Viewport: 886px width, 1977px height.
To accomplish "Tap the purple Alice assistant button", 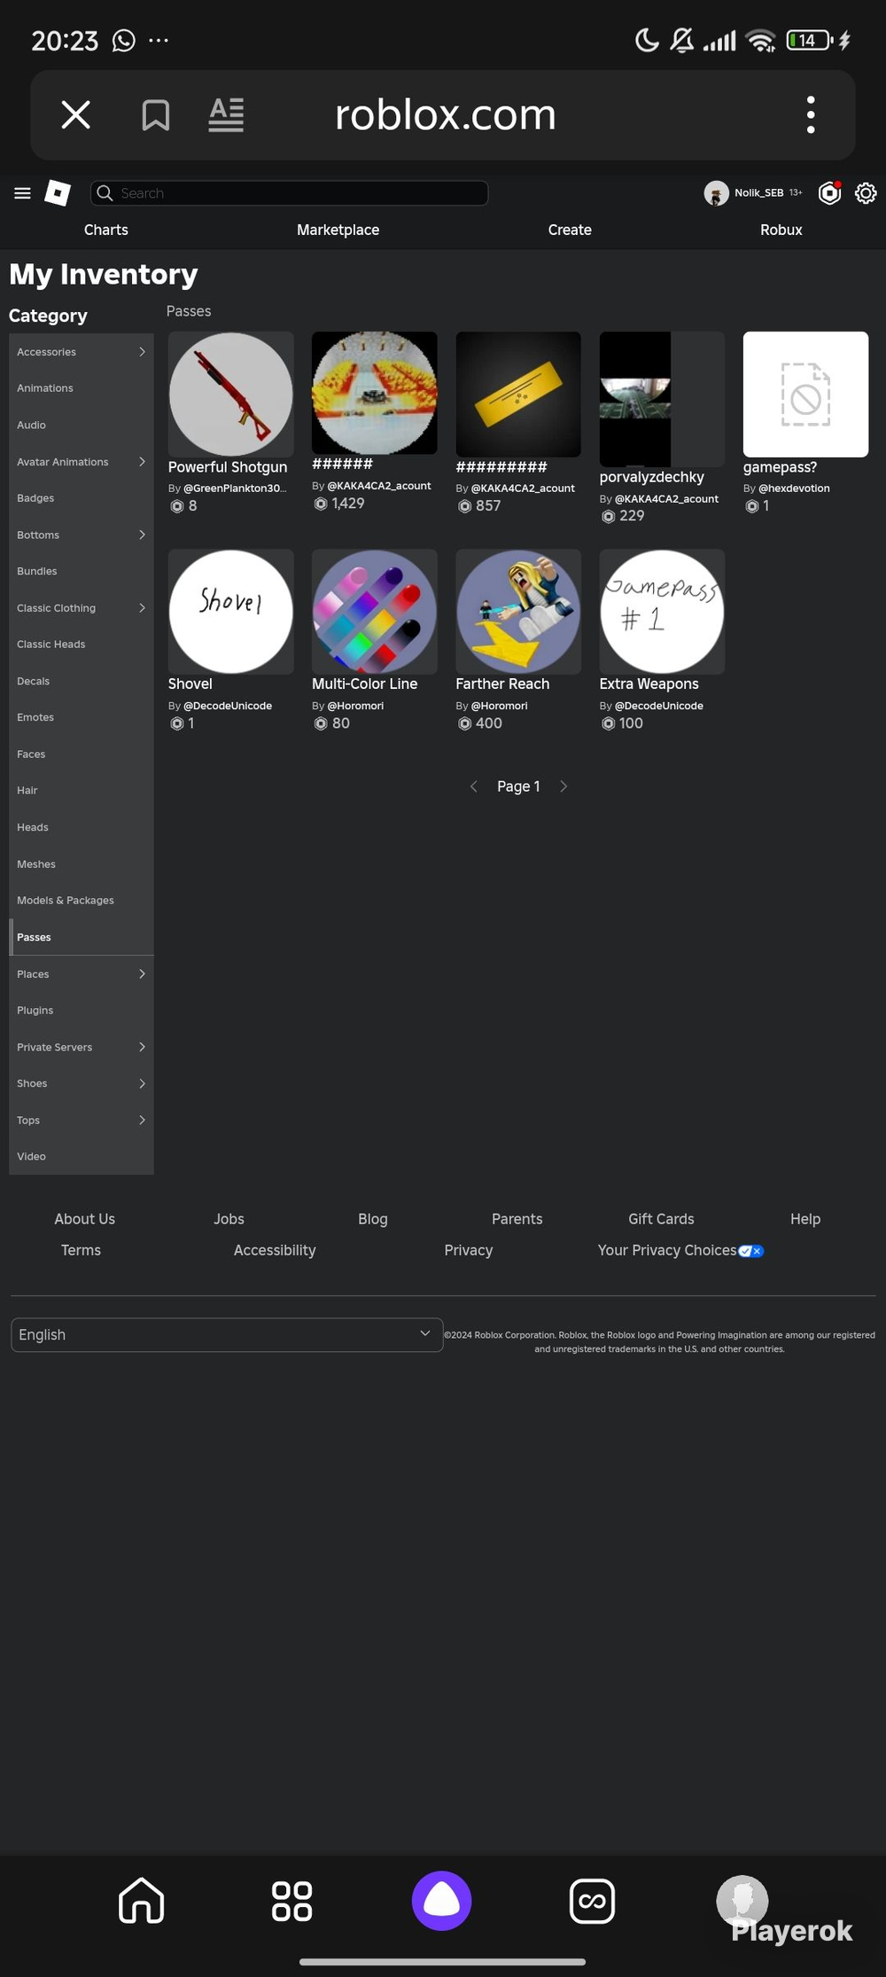I will tap(441, 1901).
